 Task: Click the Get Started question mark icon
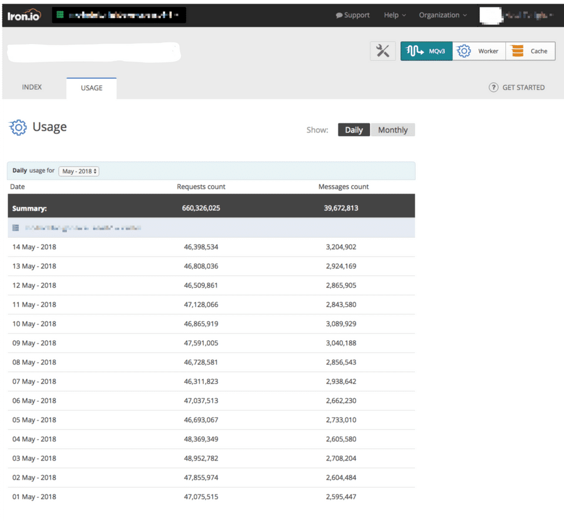[x=493, y=88]
